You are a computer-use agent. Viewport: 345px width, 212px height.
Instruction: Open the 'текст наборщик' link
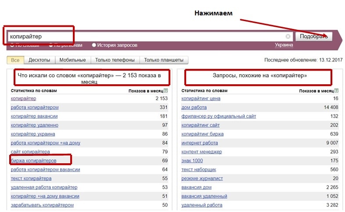pos(199,169)
